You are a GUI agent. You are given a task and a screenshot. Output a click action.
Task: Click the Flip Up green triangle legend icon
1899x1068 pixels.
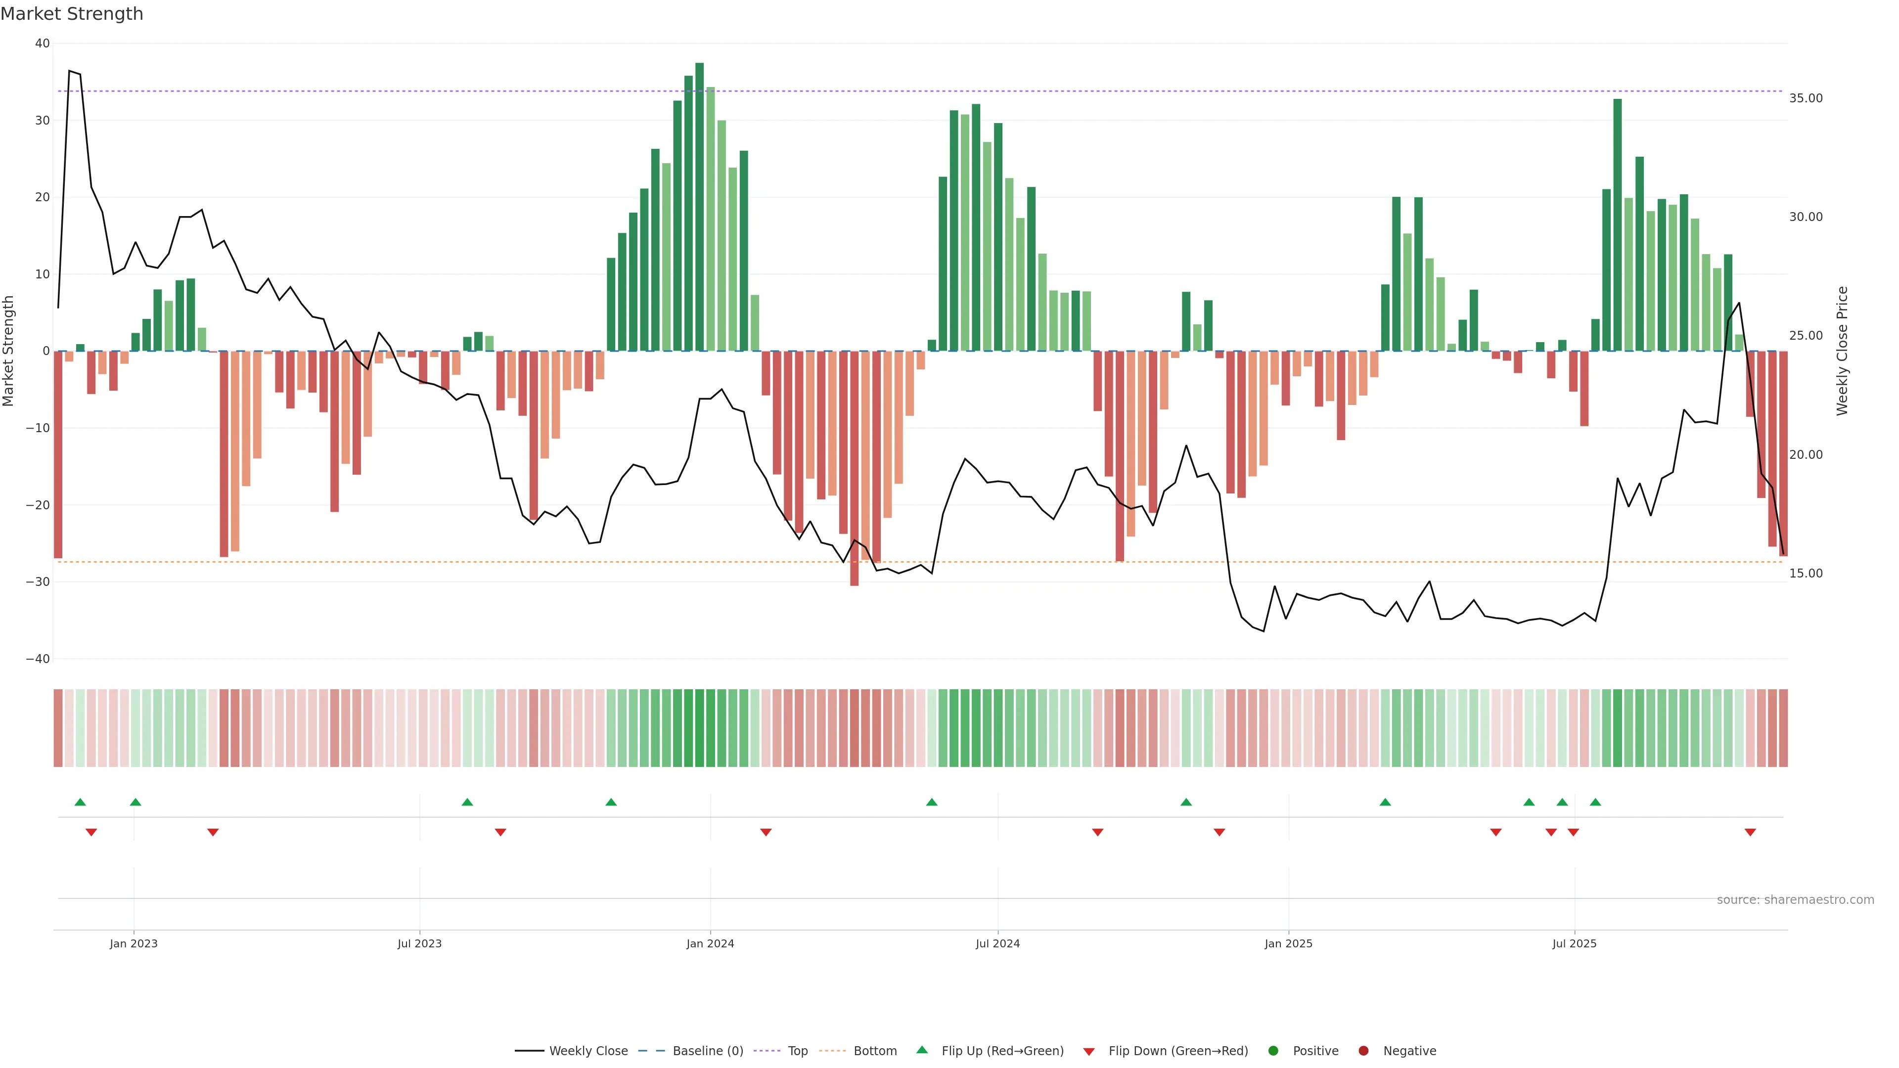click(x=921, y=1050)
